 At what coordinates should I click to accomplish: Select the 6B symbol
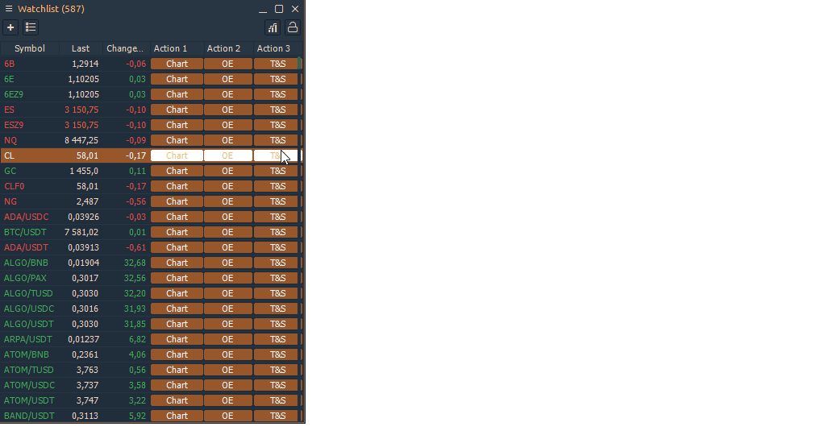click(10, 64)
